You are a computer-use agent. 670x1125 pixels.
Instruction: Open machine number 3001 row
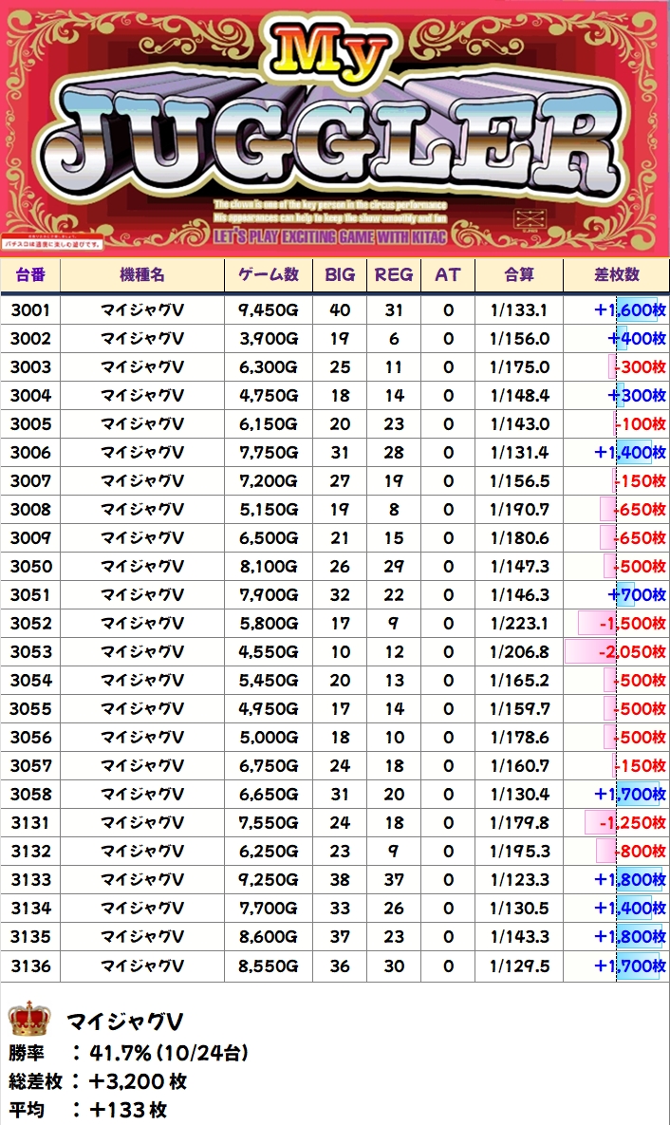[x=30, y=310]
